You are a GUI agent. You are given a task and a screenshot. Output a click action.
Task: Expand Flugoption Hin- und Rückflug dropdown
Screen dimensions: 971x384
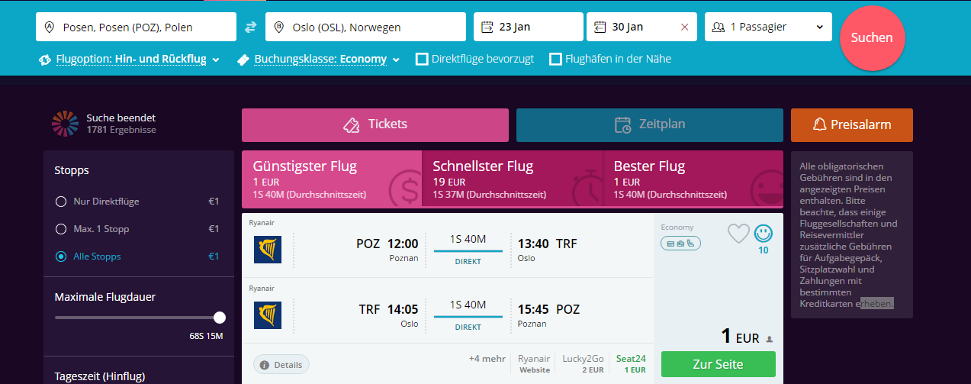click(130, 59)
